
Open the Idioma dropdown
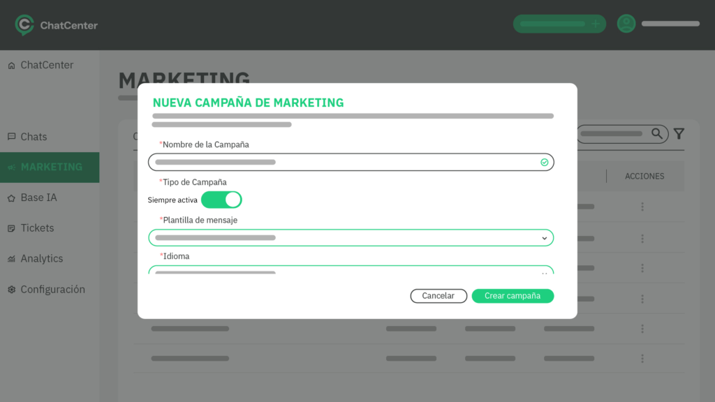point(545,271)
